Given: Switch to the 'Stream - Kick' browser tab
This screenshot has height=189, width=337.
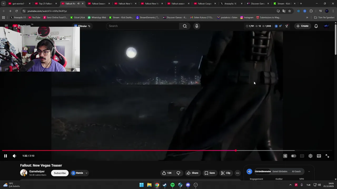Looking at the screenshot, I should (284, 4).
